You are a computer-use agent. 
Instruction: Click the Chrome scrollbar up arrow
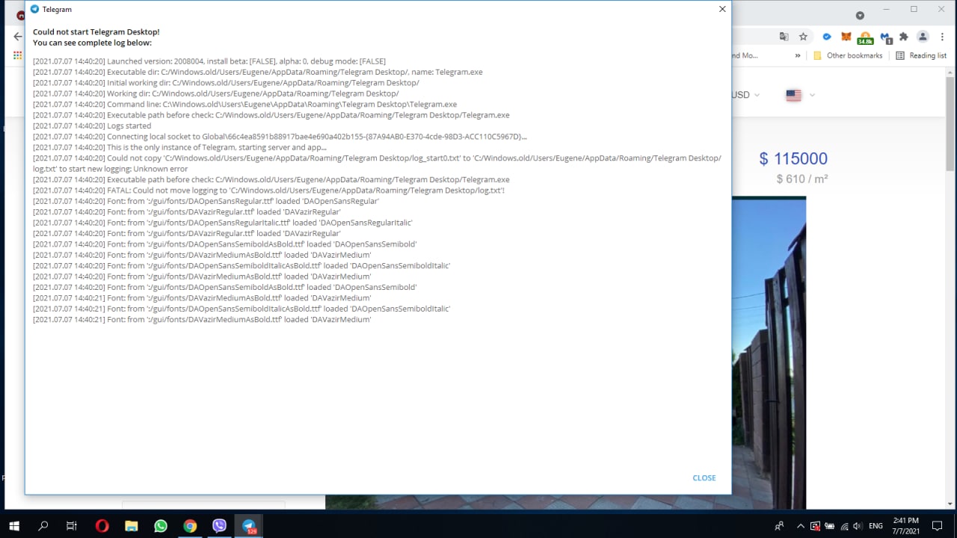950,72
